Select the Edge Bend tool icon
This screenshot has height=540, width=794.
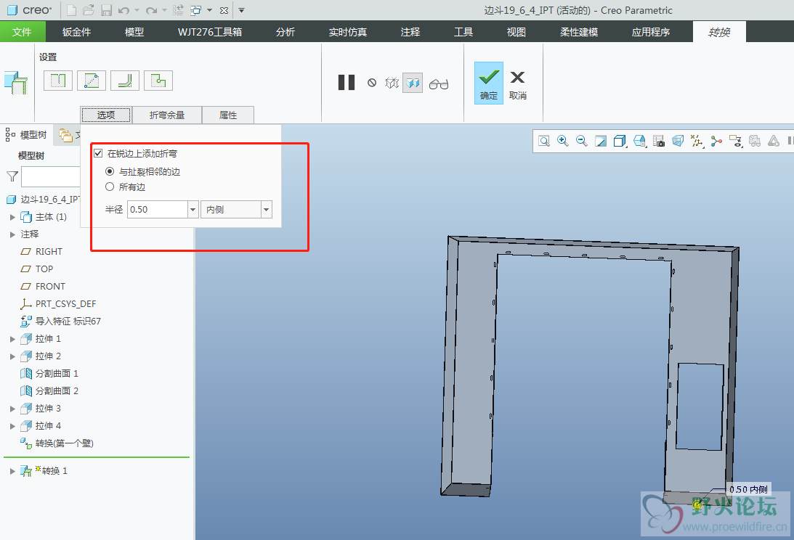click(124, 81)
